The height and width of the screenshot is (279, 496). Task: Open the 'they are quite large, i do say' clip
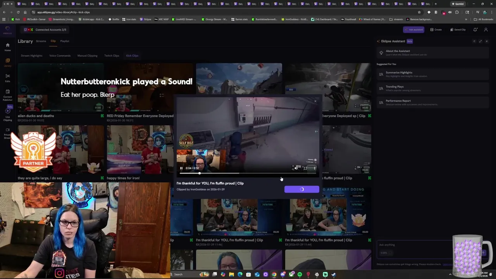tap(61, 150)
